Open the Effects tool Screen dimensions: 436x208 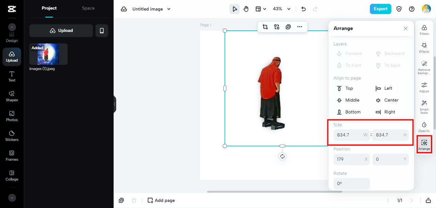point(424,48)
